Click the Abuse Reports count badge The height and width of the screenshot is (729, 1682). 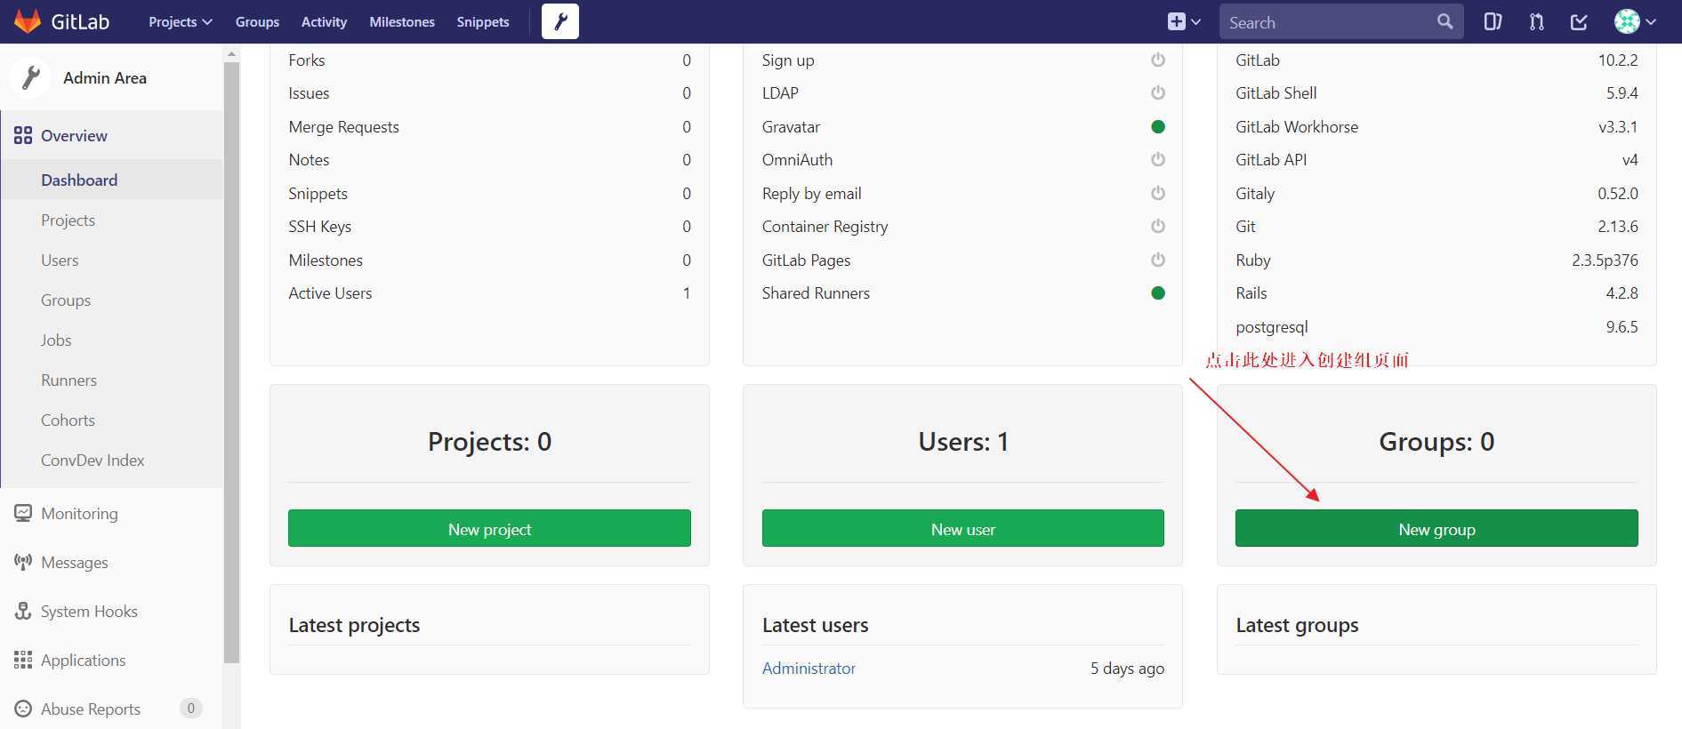[190, 709]
